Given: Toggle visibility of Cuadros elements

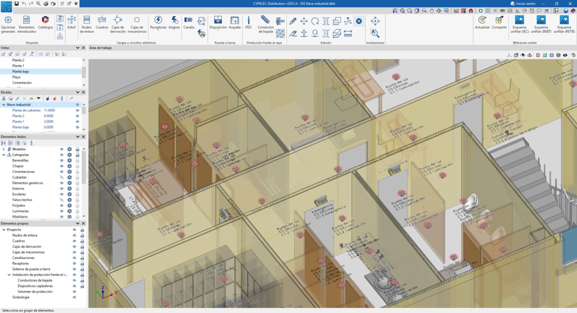Looking at the screenshot, I should click(74, 241).
